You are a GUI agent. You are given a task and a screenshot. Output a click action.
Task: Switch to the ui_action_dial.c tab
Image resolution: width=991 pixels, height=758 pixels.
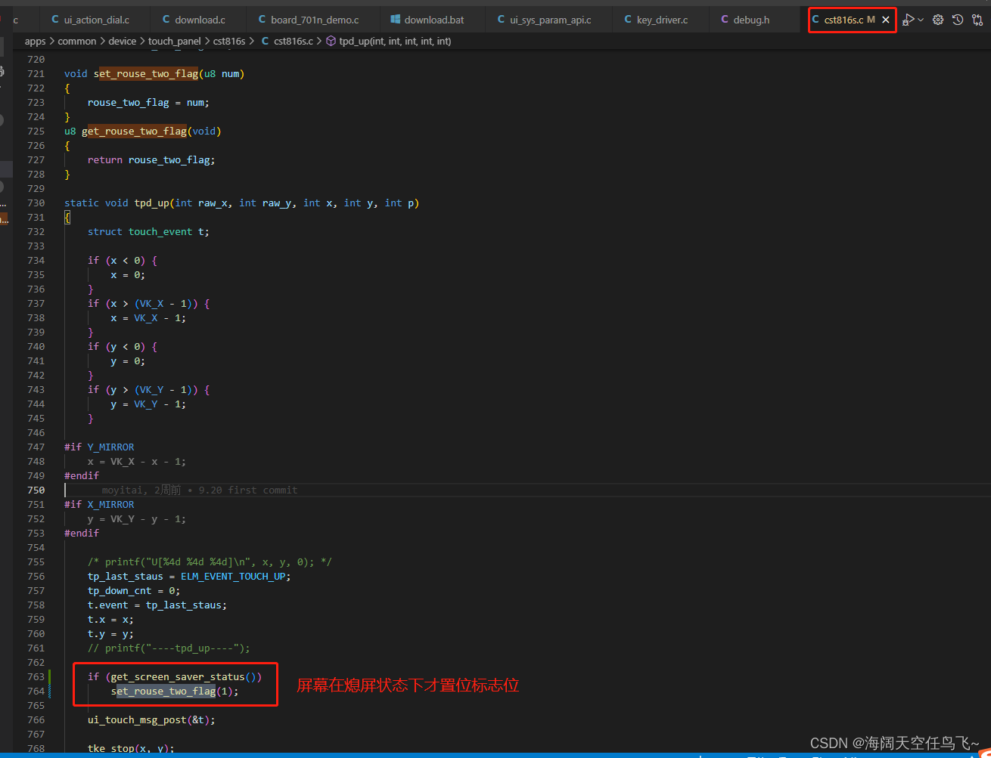point(90,20)
